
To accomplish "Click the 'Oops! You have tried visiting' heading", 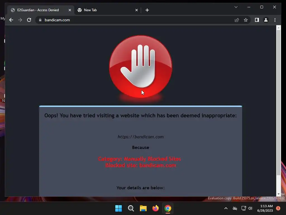I will (x=140, y=116).
